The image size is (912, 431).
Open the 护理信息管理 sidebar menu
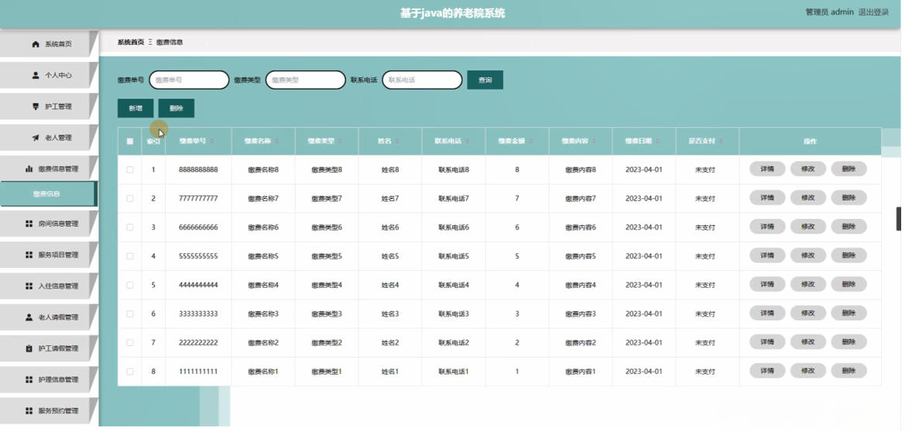coord(48,380)
